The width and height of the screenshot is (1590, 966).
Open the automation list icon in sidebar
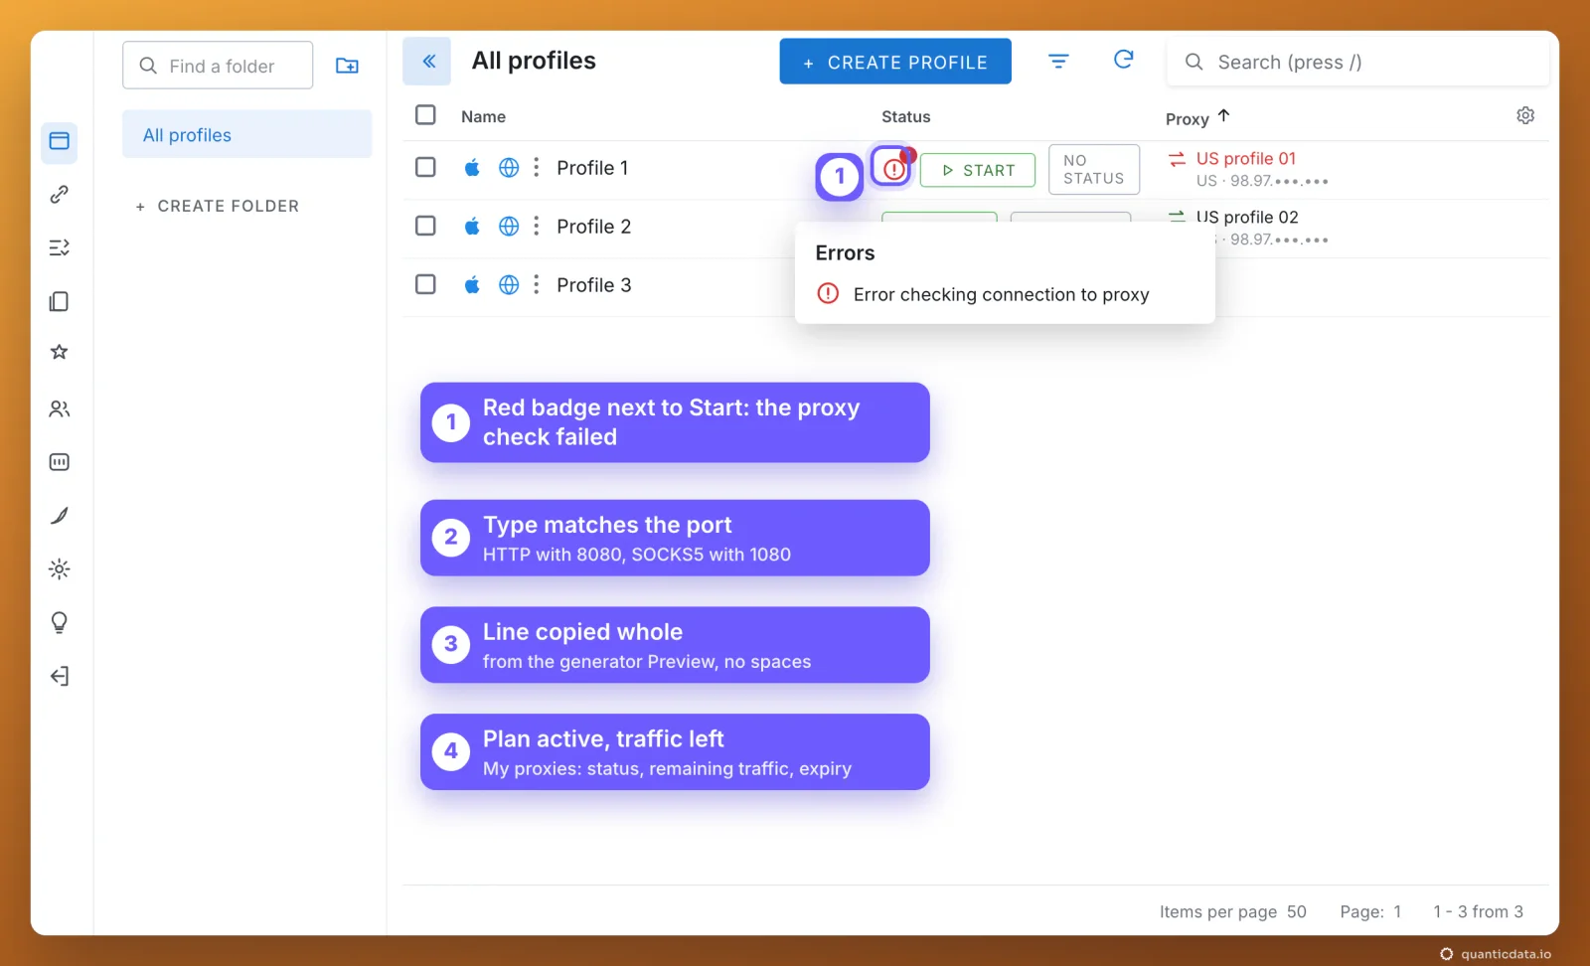(60, 247)
